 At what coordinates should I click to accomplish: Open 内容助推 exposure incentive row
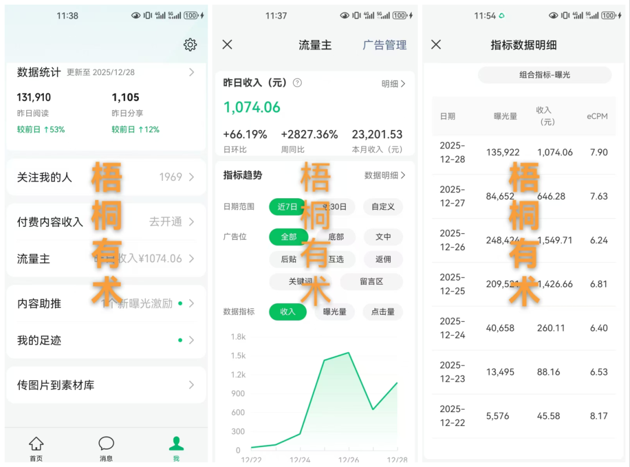click(106, 304)
